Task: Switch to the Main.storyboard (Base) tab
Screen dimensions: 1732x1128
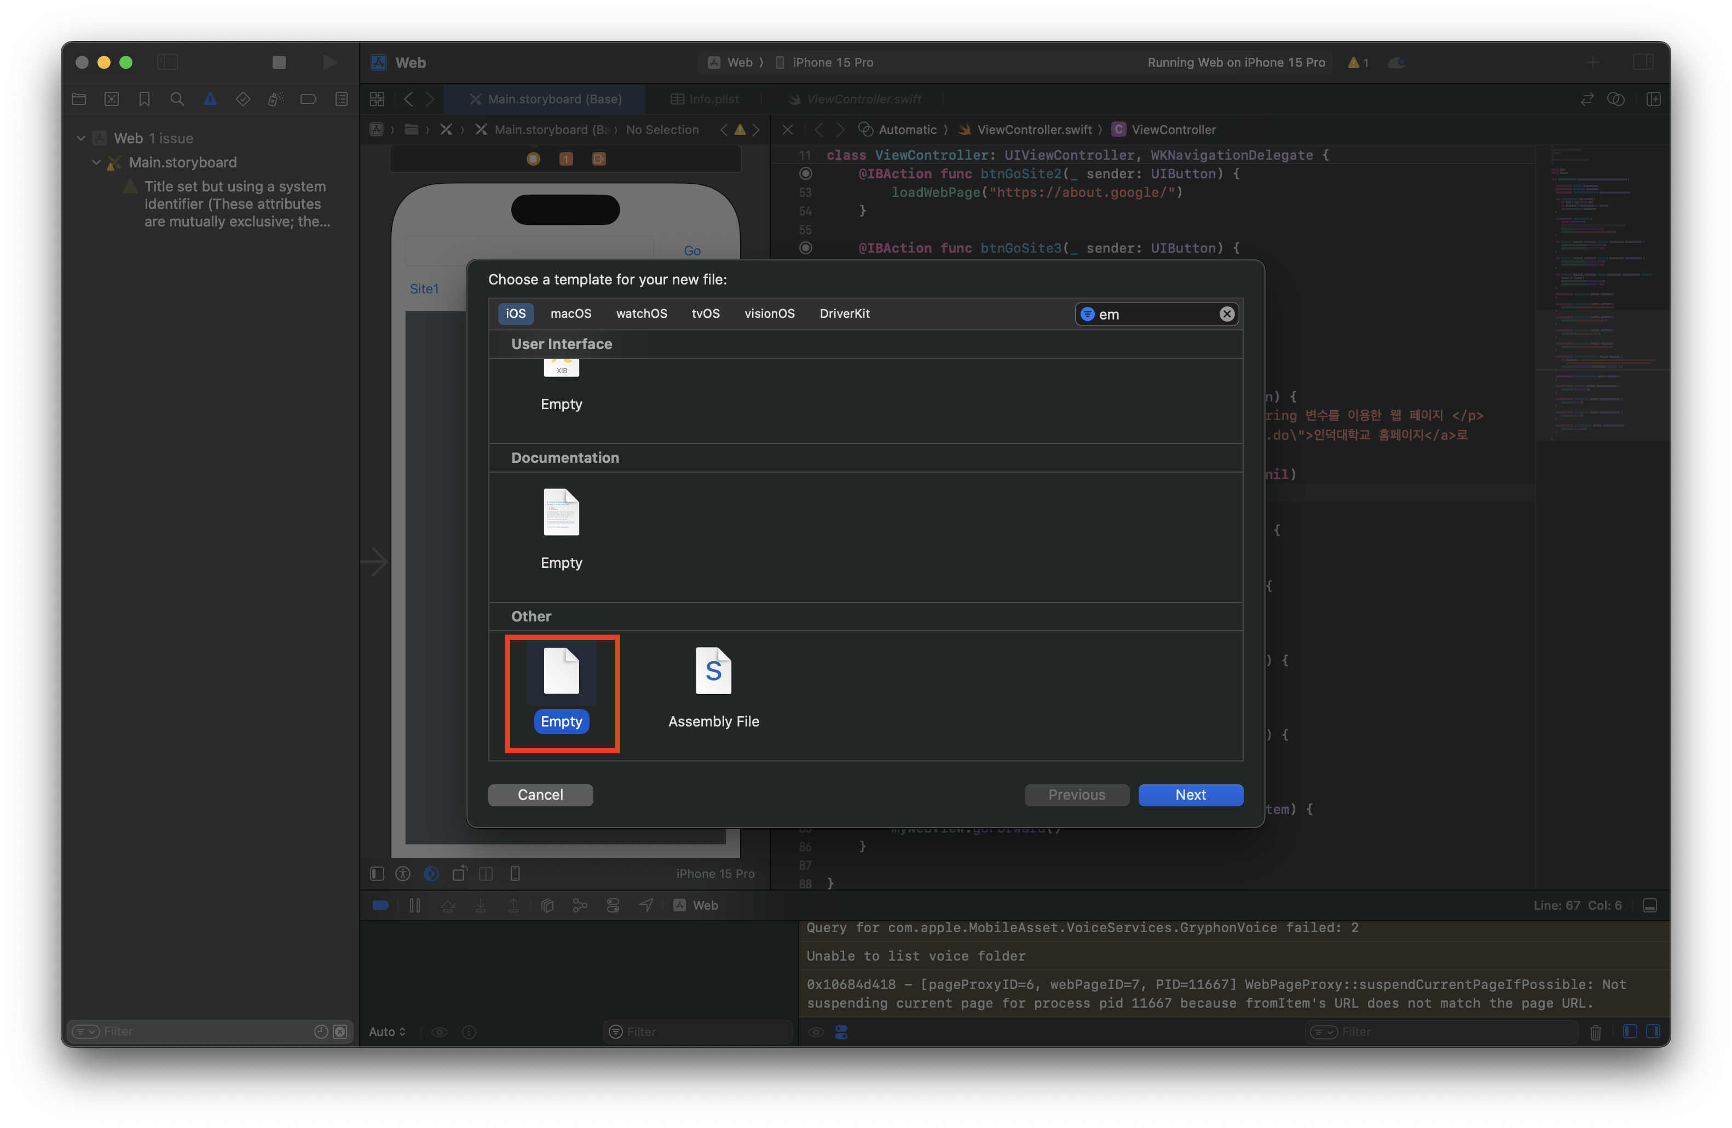Action: pyautogui.click(x=545, y=99)
